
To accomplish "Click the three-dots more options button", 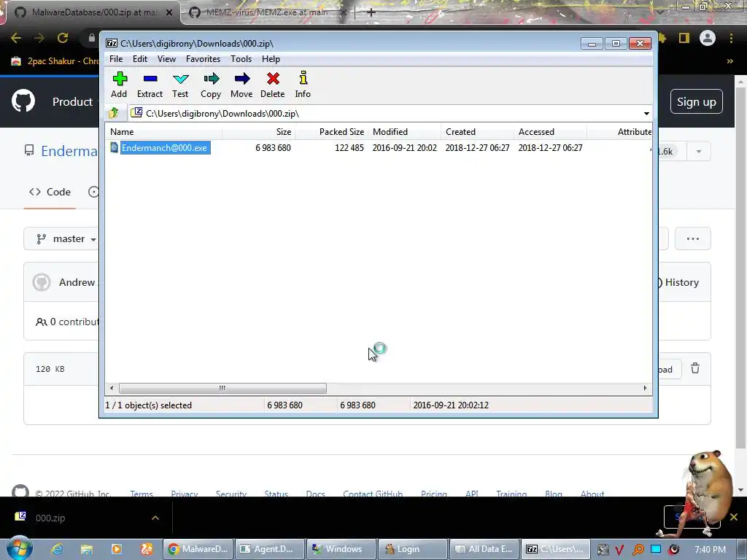I will [x=693, y=238].
